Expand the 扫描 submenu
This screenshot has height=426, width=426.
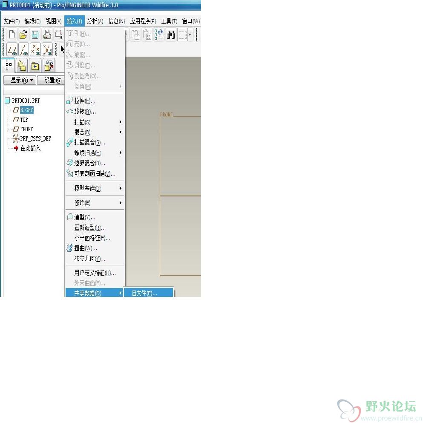pos(95,122)
